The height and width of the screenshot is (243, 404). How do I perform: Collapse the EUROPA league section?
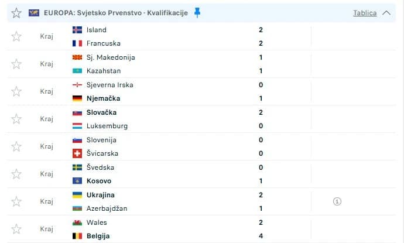pos(386,13)
